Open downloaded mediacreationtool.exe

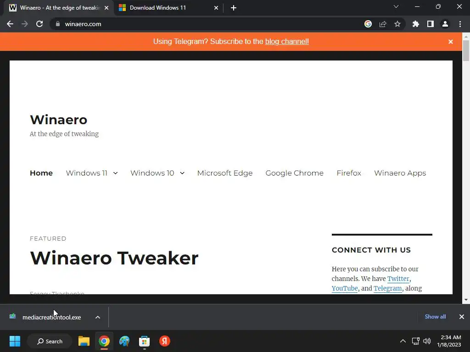[51, 317]
